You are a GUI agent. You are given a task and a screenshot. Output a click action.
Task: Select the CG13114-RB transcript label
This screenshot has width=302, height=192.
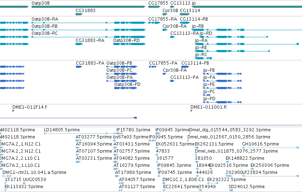click(x=194, y=19)
